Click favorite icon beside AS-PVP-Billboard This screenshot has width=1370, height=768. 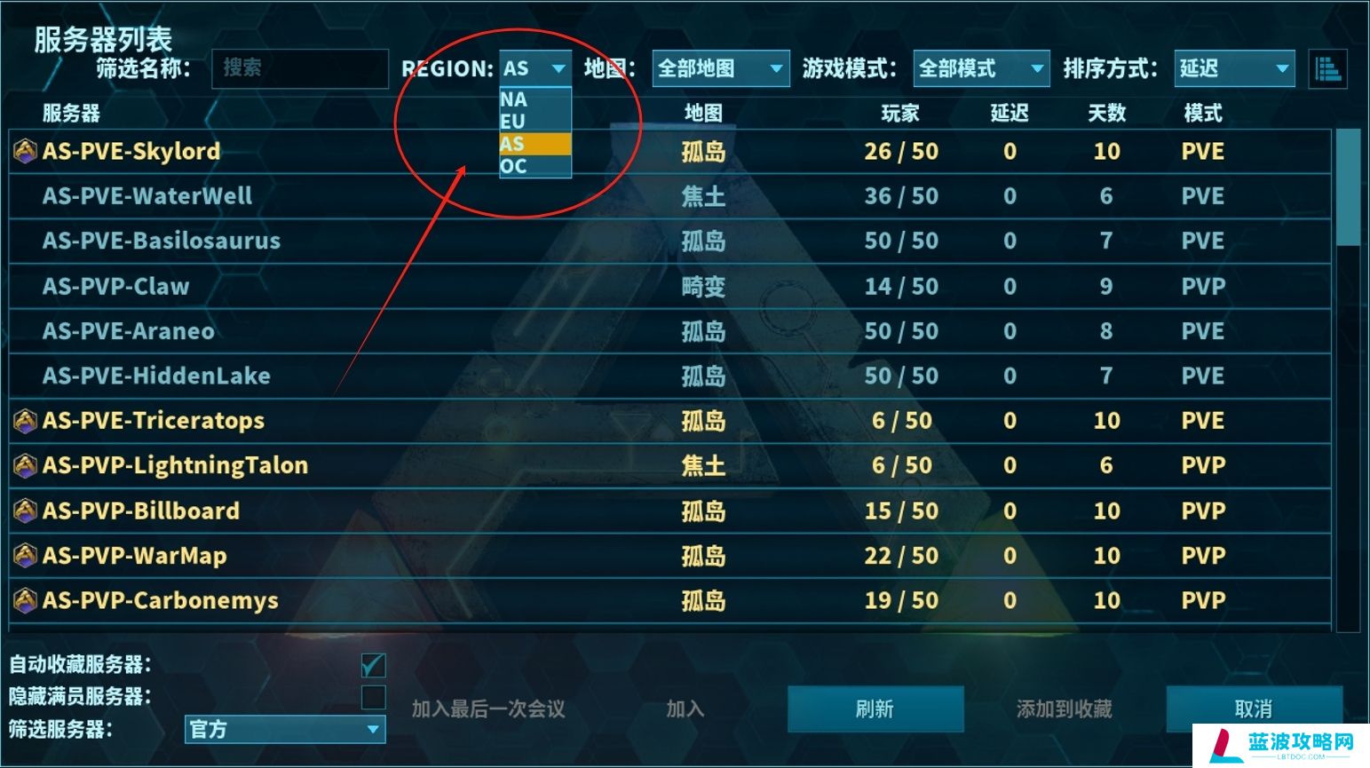pos(25,511)
